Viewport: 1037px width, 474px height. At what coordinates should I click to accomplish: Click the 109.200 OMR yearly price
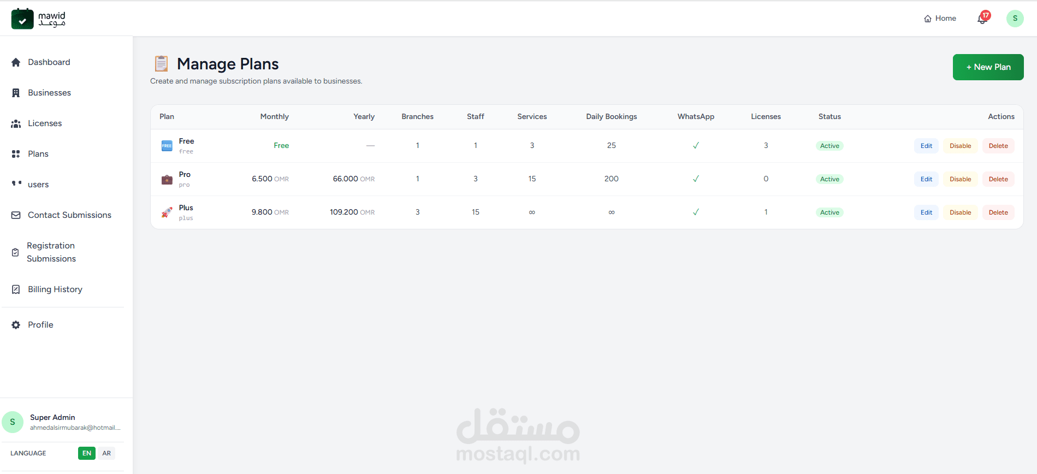(352, 212)
